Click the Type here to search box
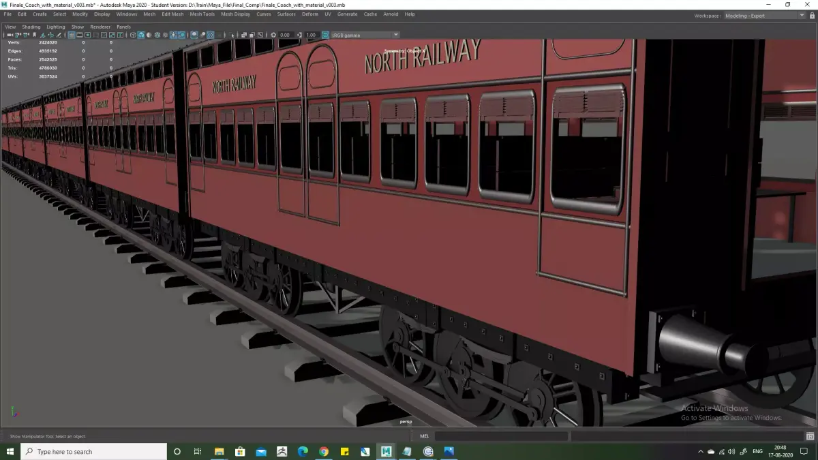 (94, 451)
